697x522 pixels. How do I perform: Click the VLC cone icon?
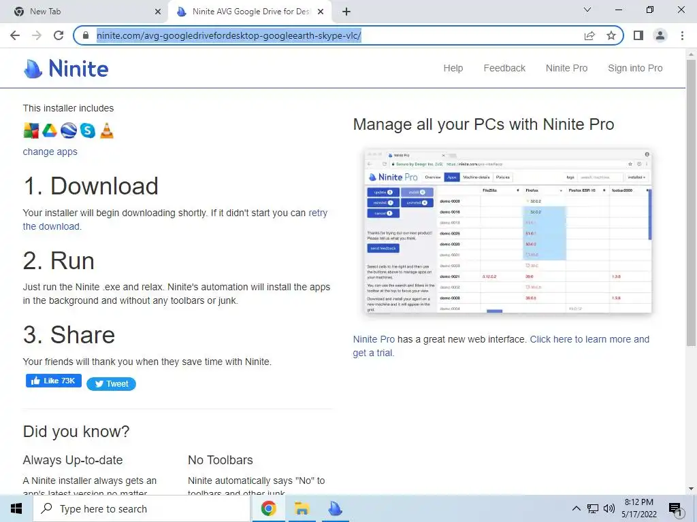point(107,130)
